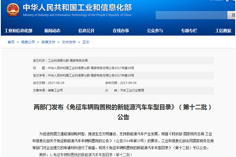The image size is (236, 157).
Task: Select 发文机关 value 工业和信息化部 国家税务总局
Action: pyautogui.click(x=68, y=60)
